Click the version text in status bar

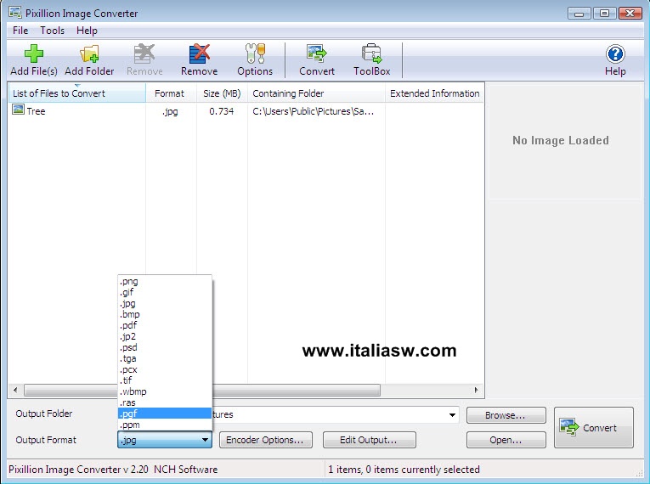(x=113, y=469)
